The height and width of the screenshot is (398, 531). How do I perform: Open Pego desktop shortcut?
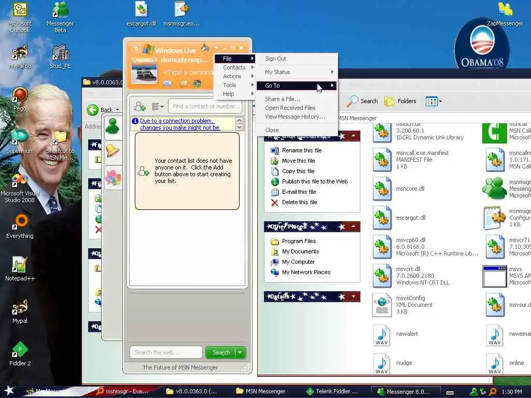point(20,99)
